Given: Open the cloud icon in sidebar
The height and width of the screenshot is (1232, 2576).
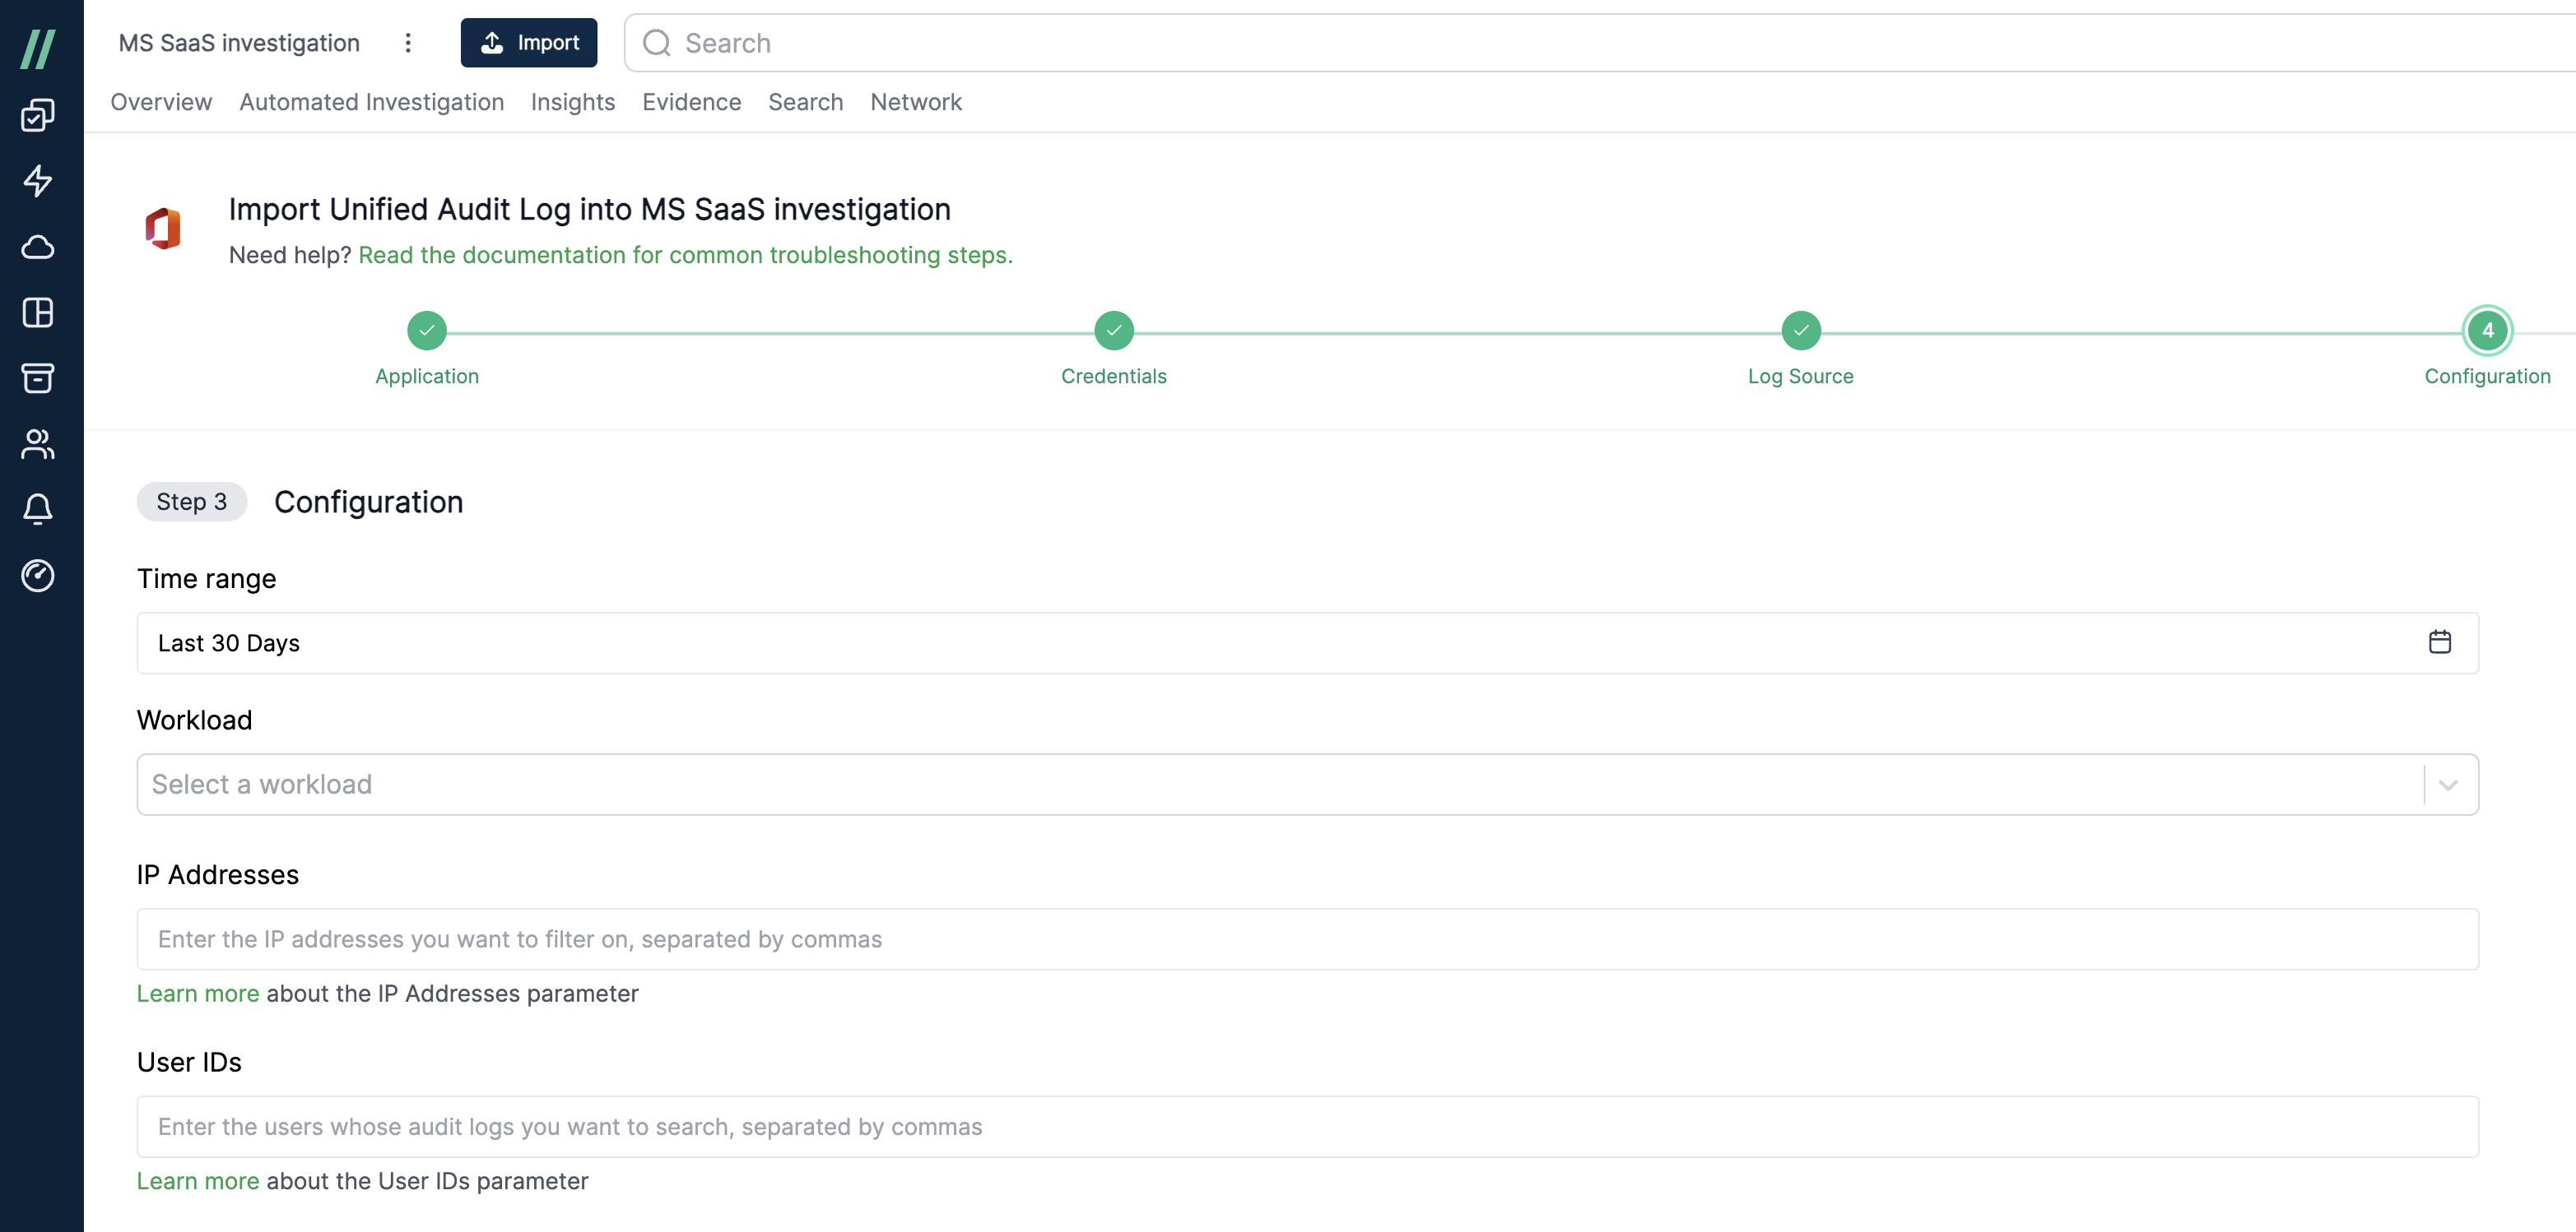Looking at the screenshot, I should 38,247.
